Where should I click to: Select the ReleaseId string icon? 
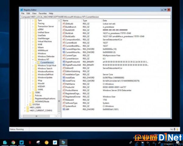point(64,100)
